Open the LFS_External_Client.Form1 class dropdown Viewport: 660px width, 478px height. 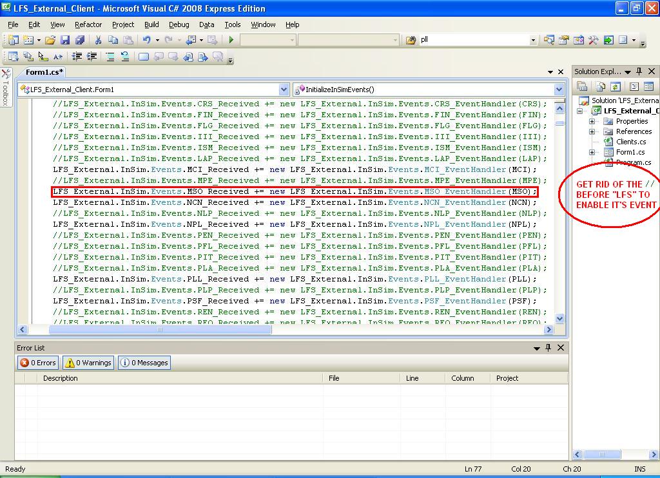[x=284, y=90]
